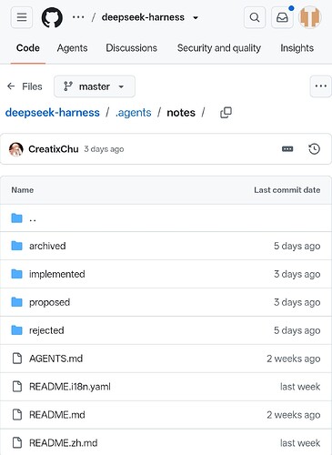Click the rejected folder icon

16,330
